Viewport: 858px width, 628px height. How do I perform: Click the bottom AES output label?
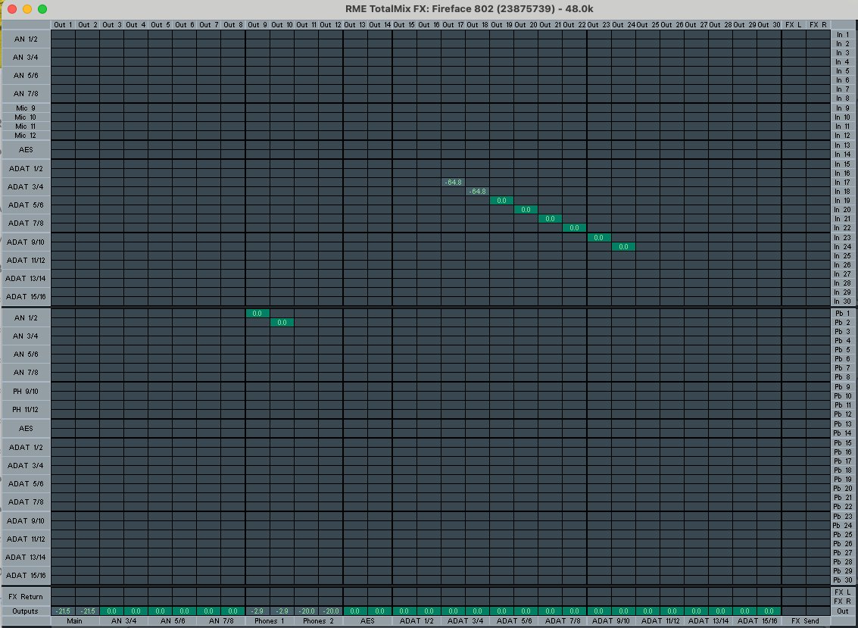pos(367,621)
